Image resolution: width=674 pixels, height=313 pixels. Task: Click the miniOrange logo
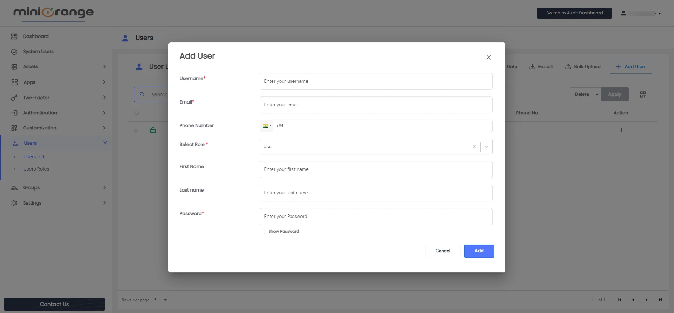pyautogui.click(x=53, y=13)
